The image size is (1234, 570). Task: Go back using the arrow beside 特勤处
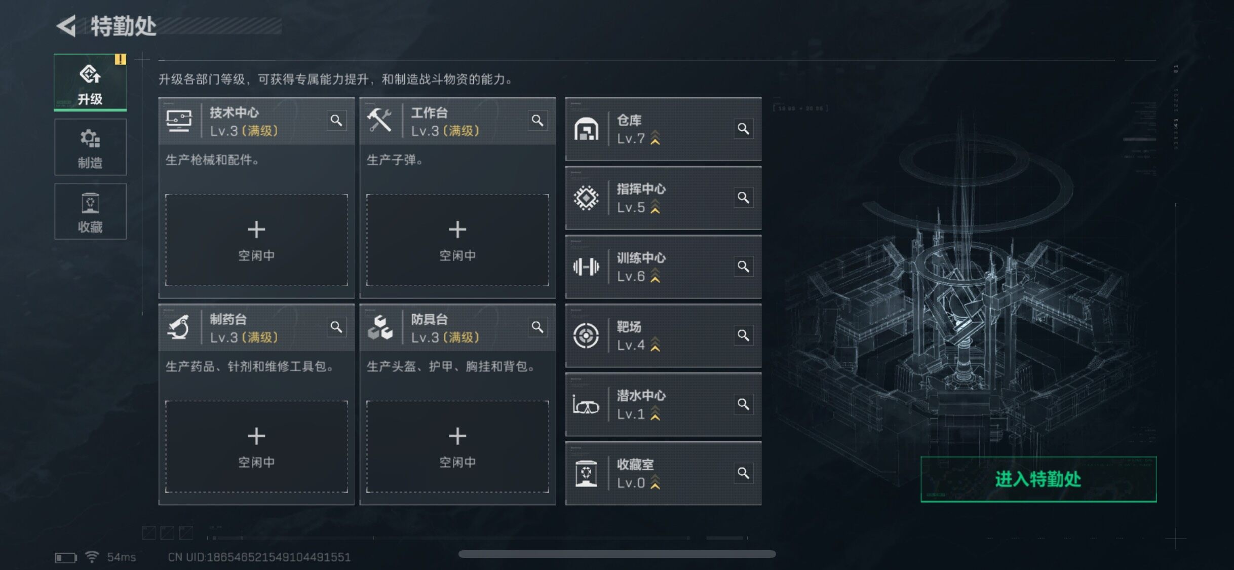(x=66, y=26)
